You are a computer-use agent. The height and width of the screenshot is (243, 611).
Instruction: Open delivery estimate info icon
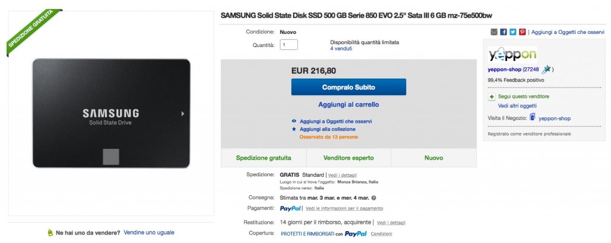tap(374, 197)
